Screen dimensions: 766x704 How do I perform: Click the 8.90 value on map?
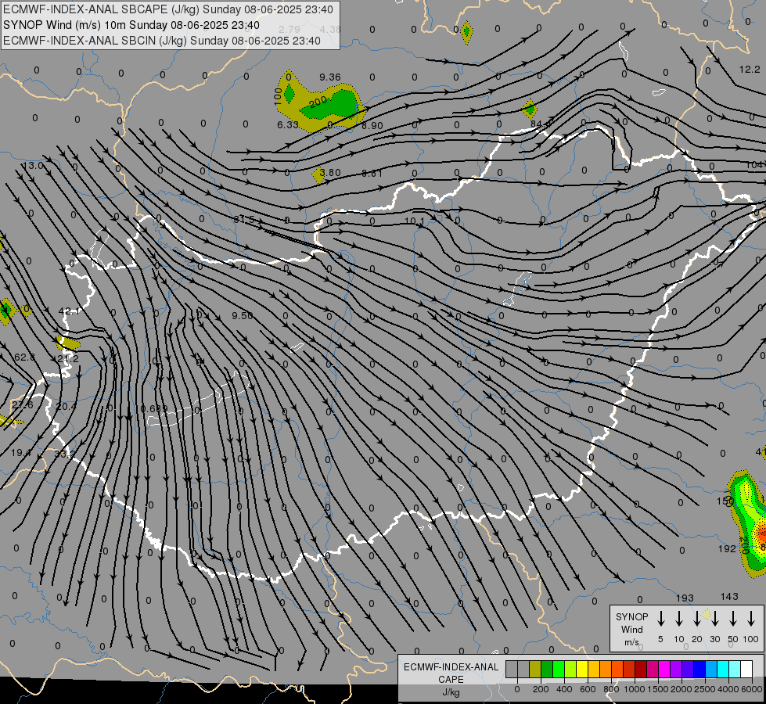[372, 126]
